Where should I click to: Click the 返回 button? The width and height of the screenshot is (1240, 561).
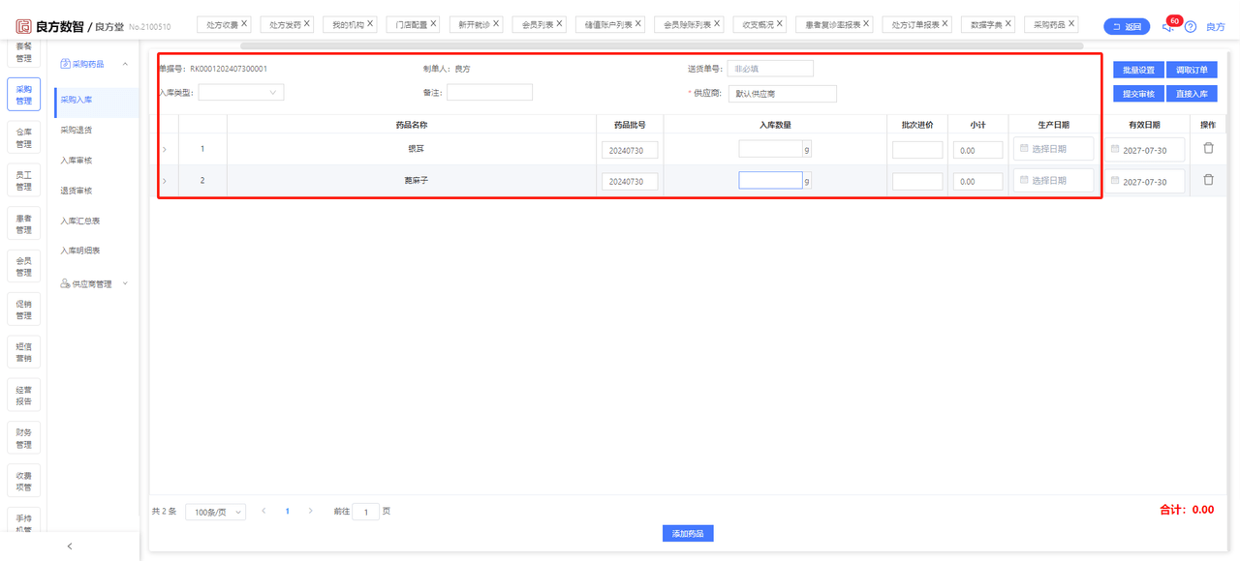1127,27
